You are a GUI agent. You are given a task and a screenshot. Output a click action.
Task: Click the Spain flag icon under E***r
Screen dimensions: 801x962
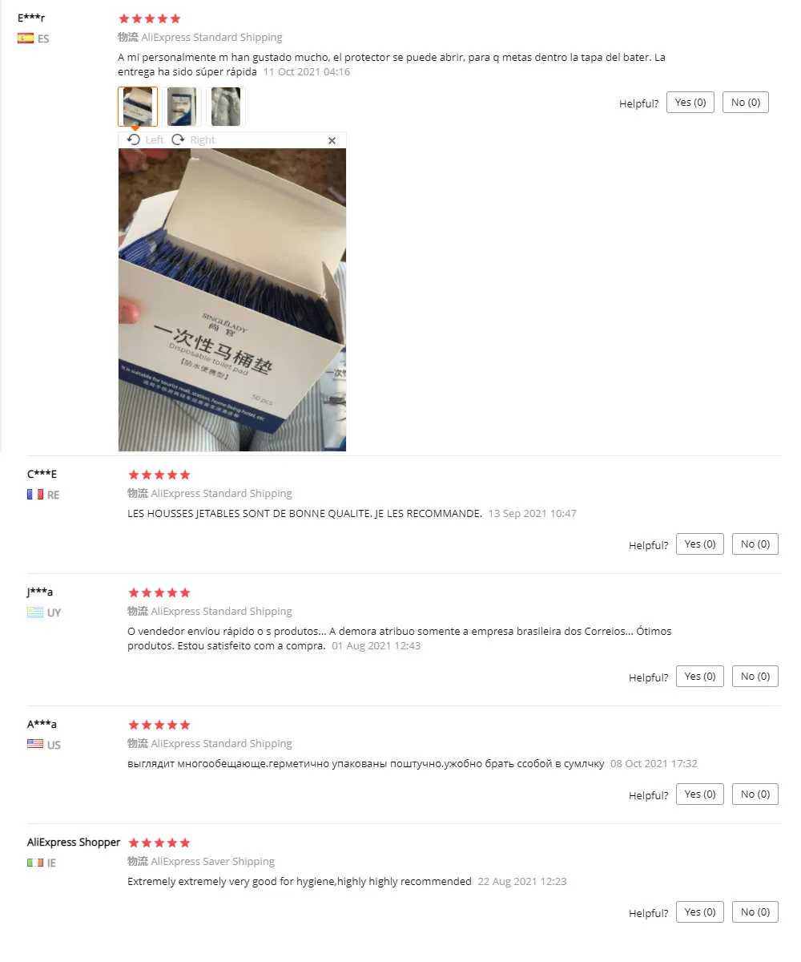pyautogui.click(x=26, y=38)
